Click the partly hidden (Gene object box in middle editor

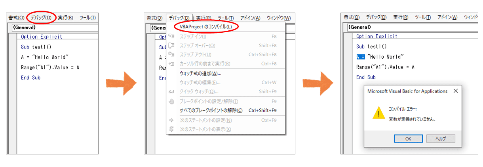pos(158,28)
